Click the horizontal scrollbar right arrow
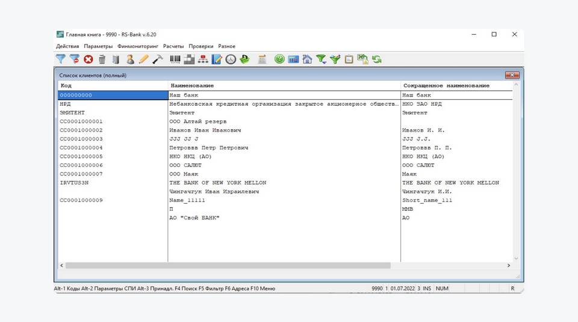This screenshot has width=578, height=322. tap(509, 266)
